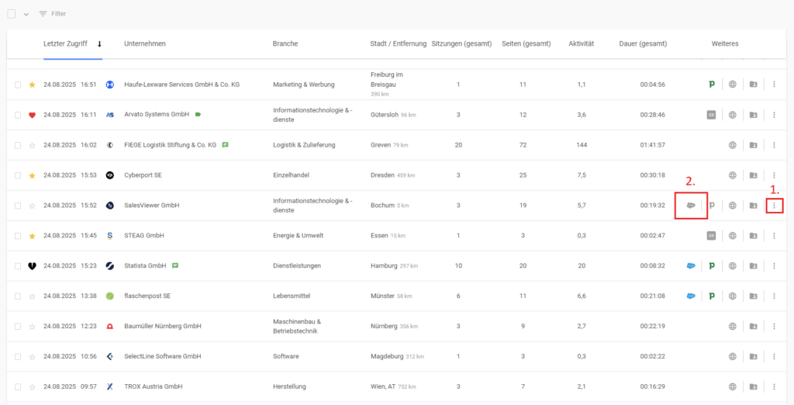Sort by Dauer (gesamt) column header

pos(643,43)
